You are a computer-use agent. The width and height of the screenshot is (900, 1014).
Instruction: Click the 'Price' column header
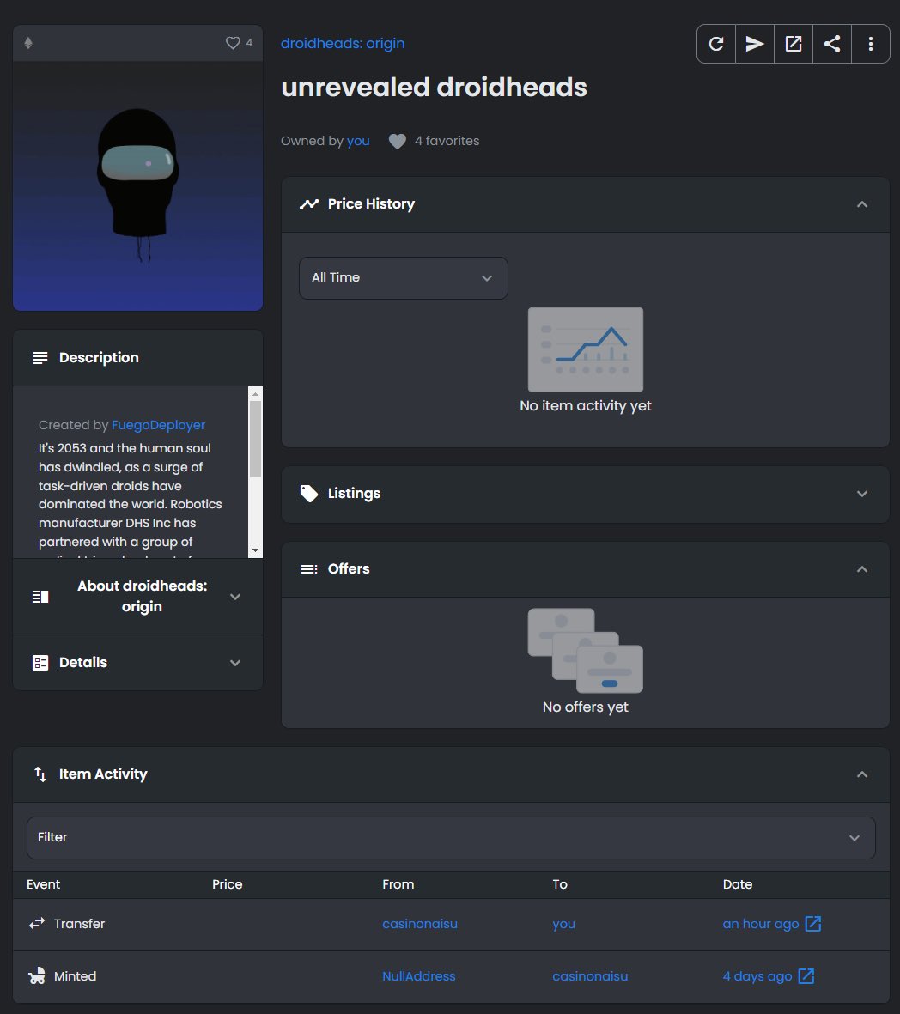pyautogui.click(x=227, y=884)
